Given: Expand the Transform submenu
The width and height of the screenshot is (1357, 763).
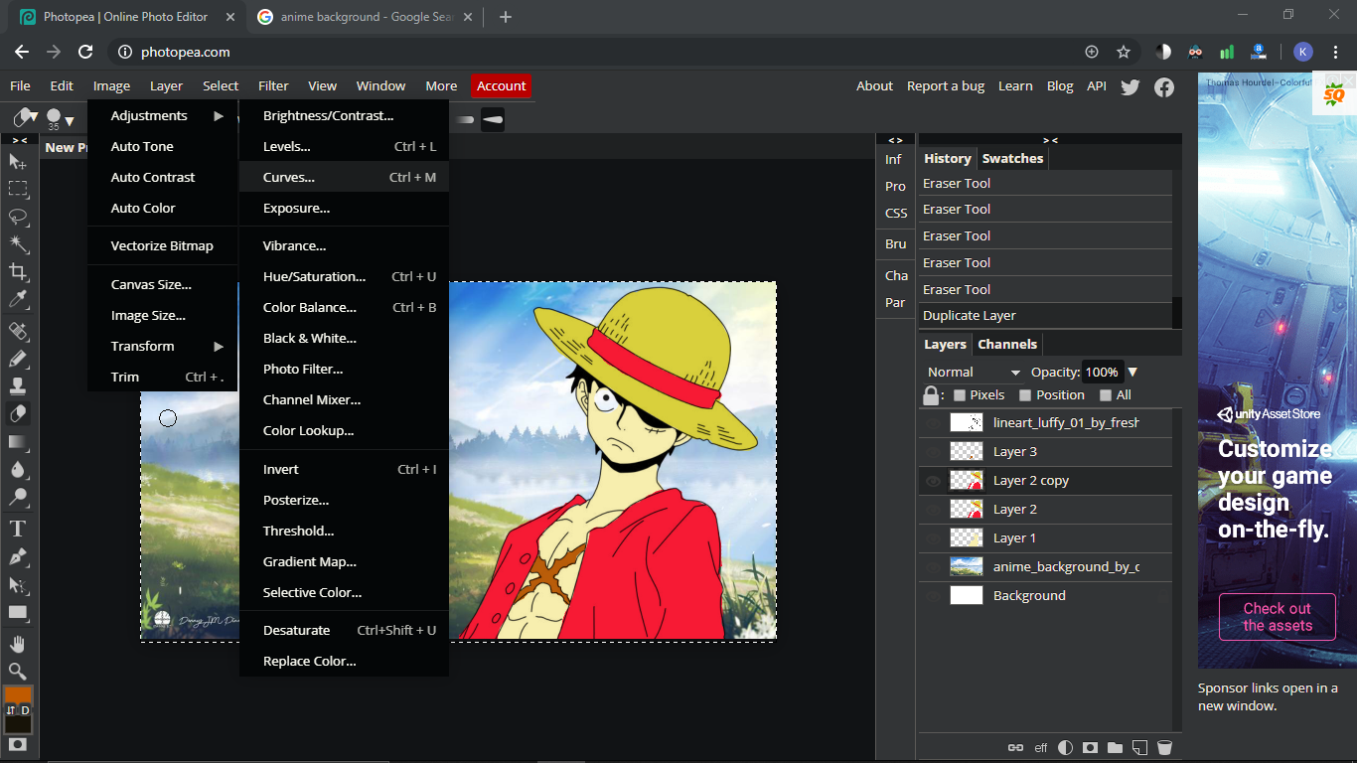Looking at the screenshot, I should click(x=163, y=347).
